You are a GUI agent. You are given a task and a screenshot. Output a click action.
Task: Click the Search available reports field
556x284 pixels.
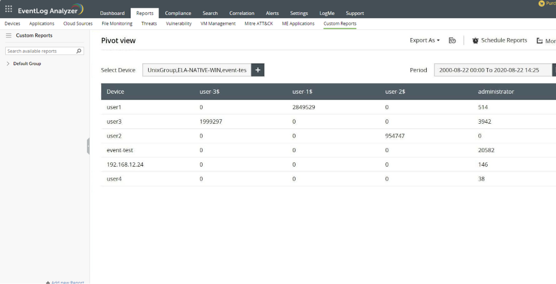41,51
